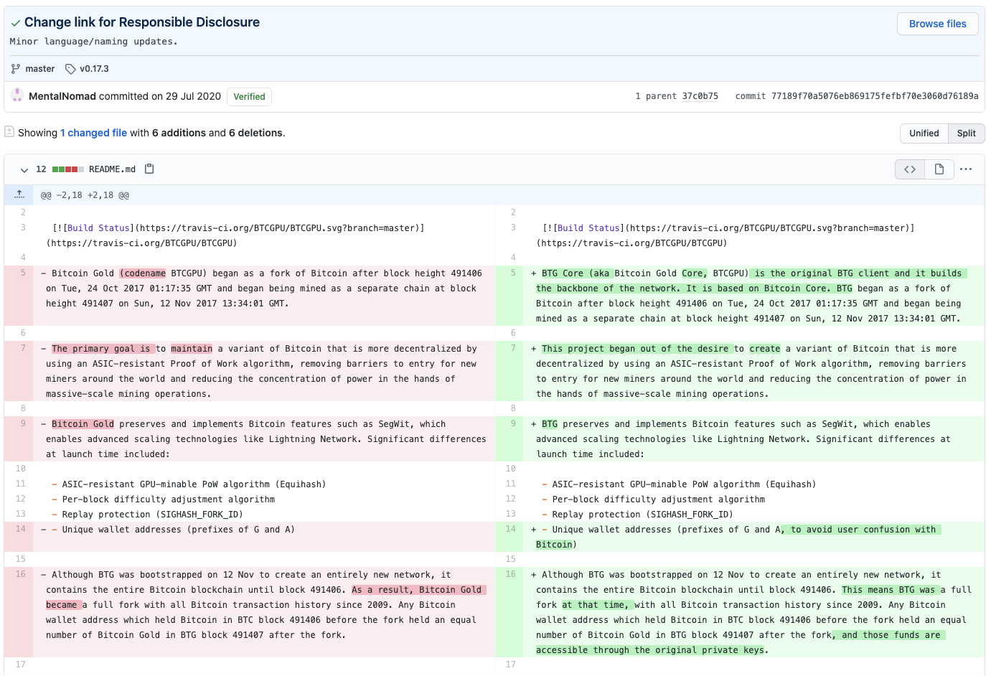Click the master branch icon

coord(16,69)
